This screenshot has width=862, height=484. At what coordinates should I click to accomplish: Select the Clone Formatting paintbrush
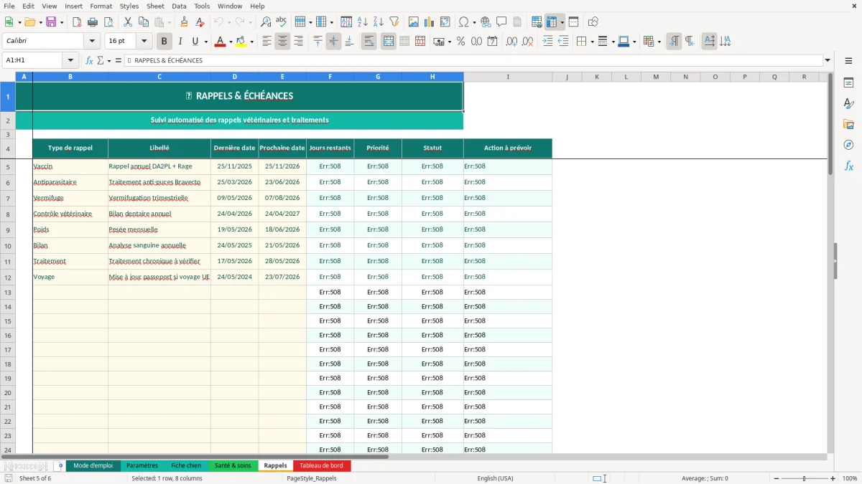(x=185, y=22)
